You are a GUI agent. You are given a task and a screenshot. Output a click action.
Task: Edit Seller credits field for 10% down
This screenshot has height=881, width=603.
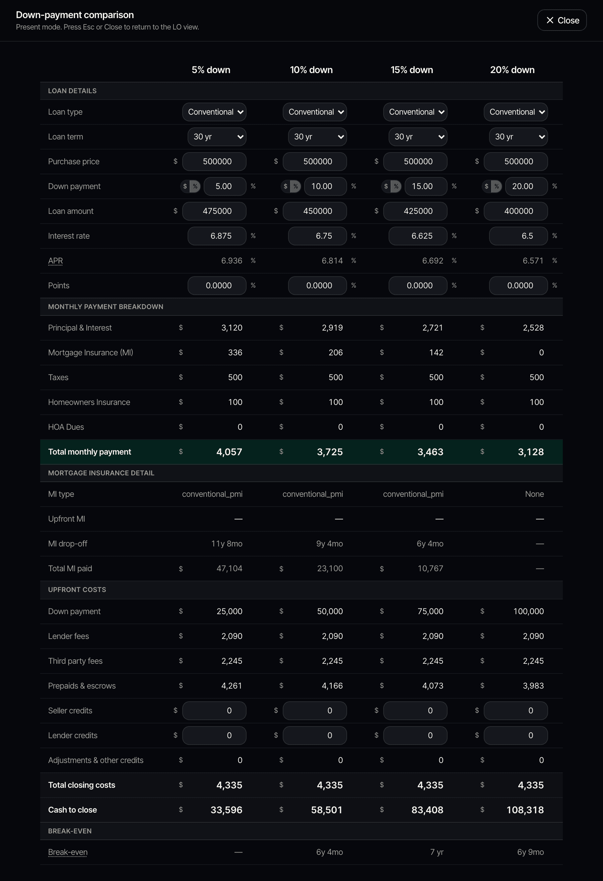[315, 710]
